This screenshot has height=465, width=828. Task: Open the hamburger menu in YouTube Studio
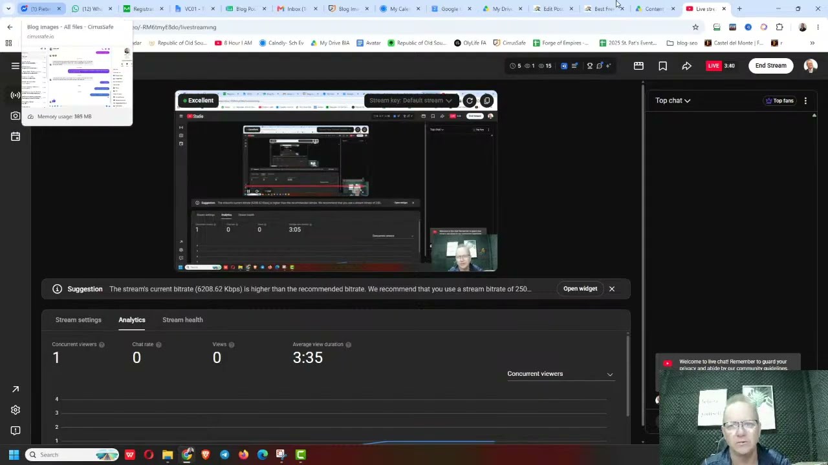pyautogui.click(x=16, y=65)
